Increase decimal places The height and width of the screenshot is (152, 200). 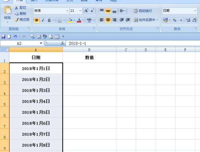[x=188, y=20]
